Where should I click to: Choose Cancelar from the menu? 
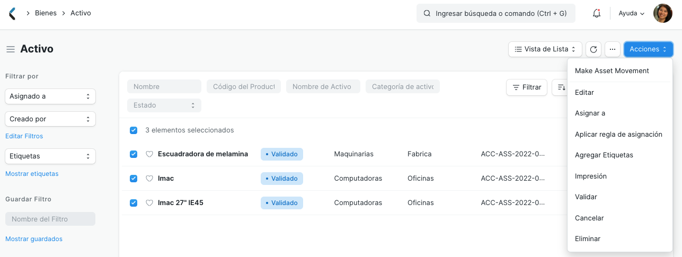(x=620, y=218)
